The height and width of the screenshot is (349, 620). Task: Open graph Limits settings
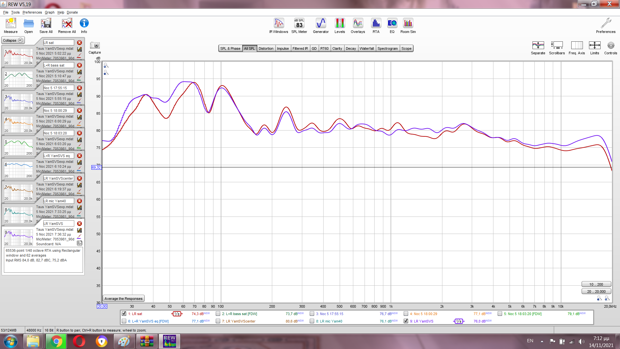(x=594, y=46)
